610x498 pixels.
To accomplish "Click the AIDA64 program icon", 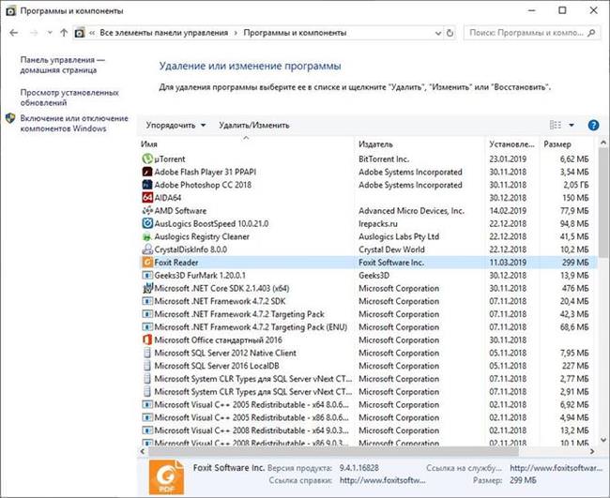I will 147,198.
